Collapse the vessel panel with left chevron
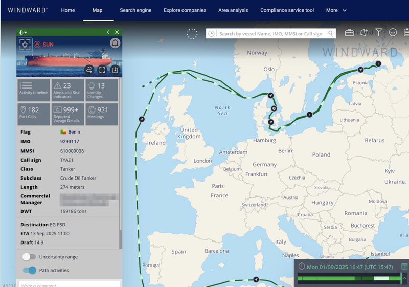Screen dimensions: 409x287 tap(108, 32)
